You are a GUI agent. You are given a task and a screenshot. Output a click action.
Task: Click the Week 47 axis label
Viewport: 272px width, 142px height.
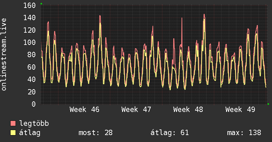pyautogui.click(x=136, y=110)
